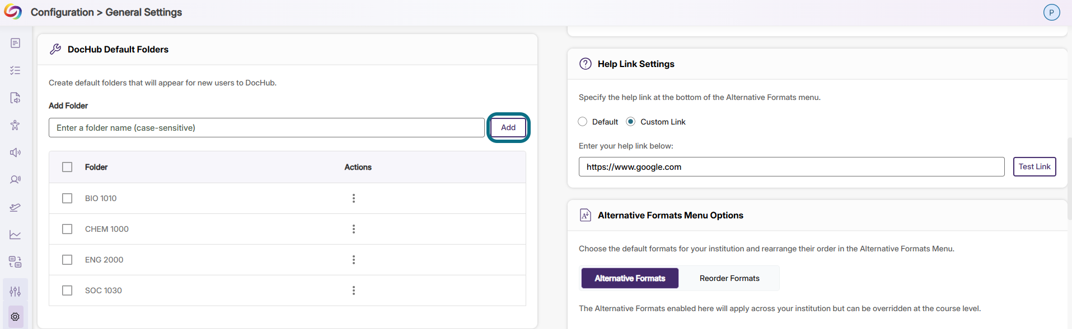Open the audio document sidebar icon

pos(15,98)
